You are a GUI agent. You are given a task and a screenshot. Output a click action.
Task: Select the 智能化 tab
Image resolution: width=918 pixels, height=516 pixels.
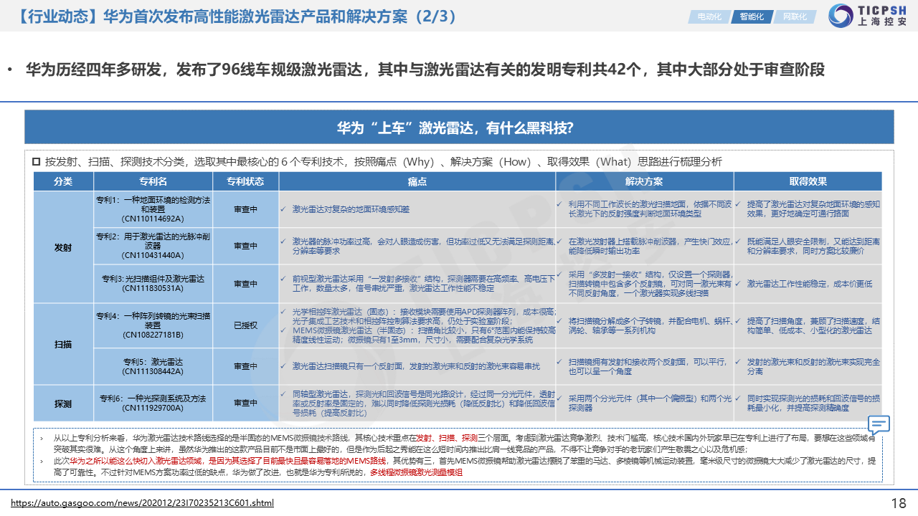point(752,16)
